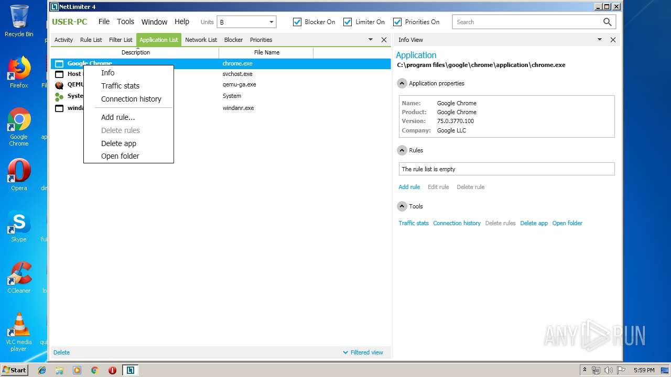This screenshot has height=377, width=671.
Task: Close the Application List panel
Action: tap(384, 40)
